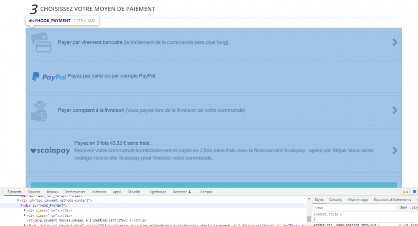
Task: Choose Payez en 3 fois sans frais option
Action: [214, 151]
